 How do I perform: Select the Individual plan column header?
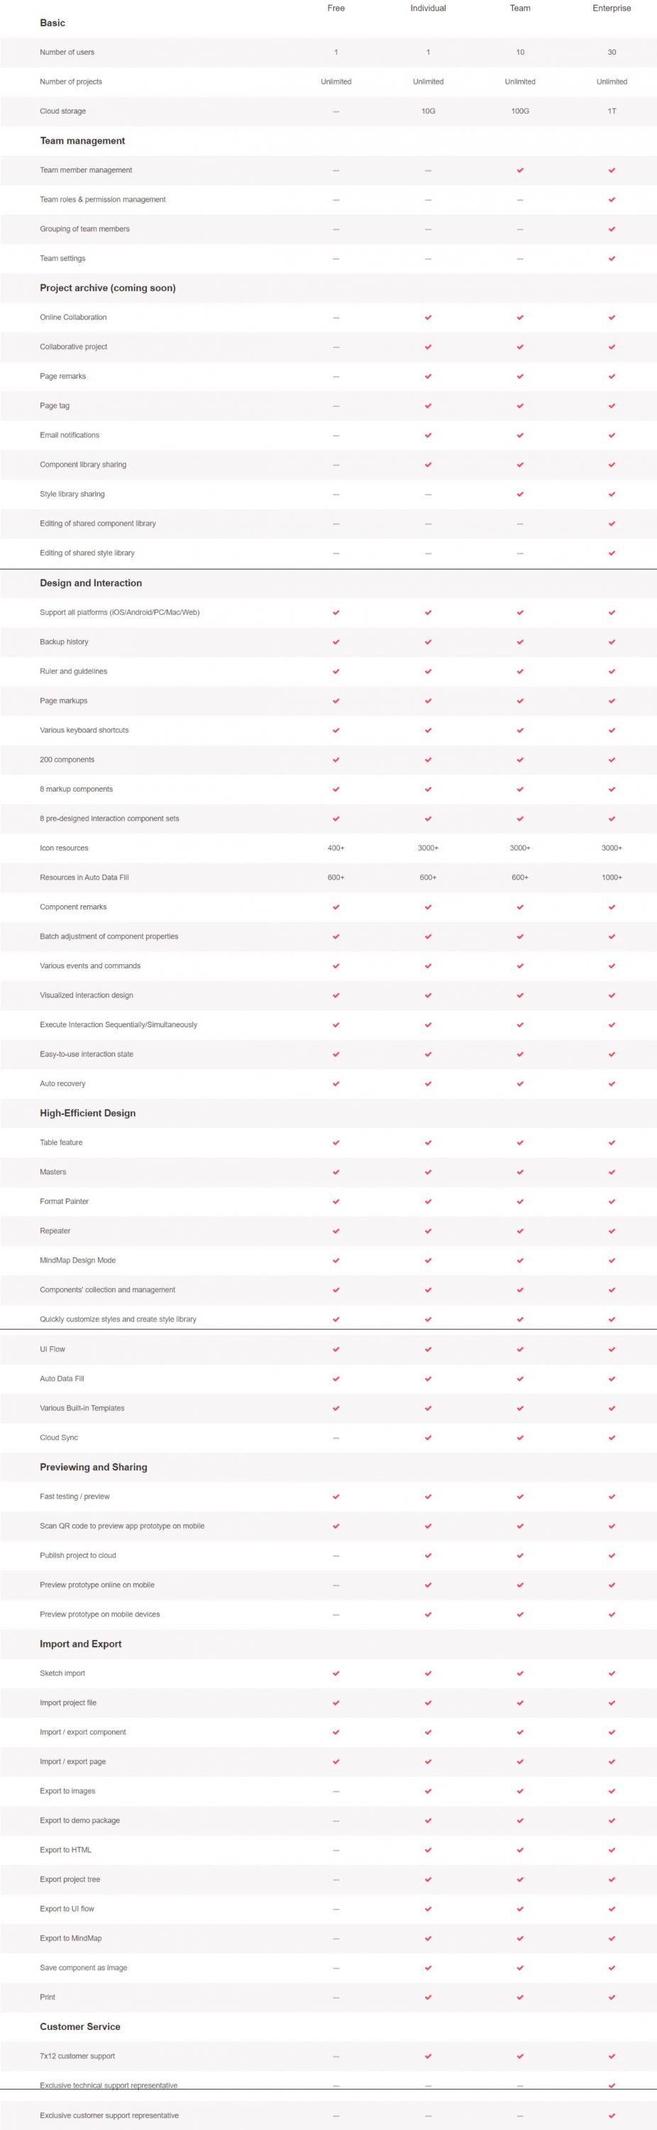428,9
